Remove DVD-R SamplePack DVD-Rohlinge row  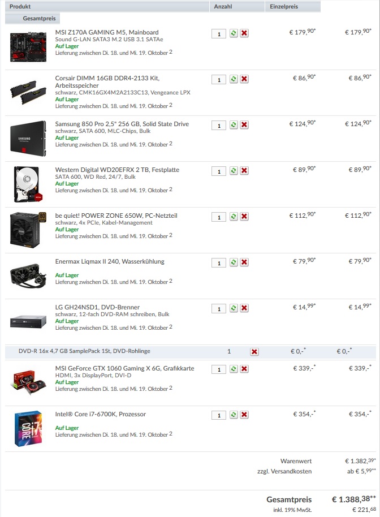pyautogui.click(x=254, y=352)
